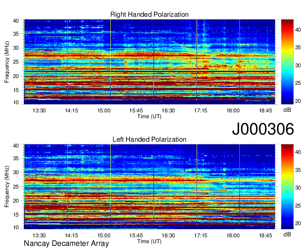Click the 14:15 time tick on Right Handed plot
306x249 pixels.
click(72, 111)
